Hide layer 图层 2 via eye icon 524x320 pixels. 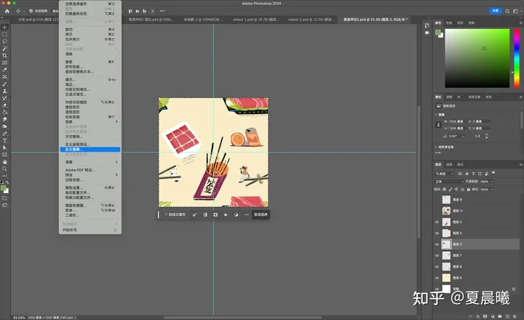pyautogui.click(x=437, y=222)
